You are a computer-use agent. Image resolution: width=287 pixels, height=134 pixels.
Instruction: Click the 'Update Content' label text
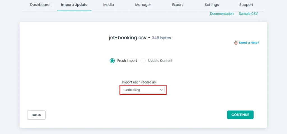click(x=160, y=61)
